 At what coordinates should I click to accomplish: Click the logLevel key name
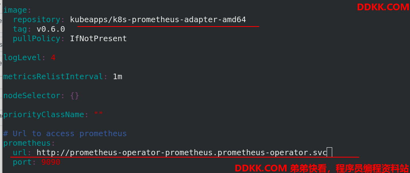click(x=22, y=58)
